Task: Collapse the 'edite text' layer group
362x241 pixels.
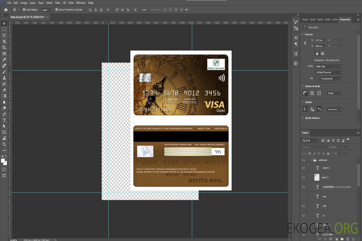Action: tap(311, 160)
